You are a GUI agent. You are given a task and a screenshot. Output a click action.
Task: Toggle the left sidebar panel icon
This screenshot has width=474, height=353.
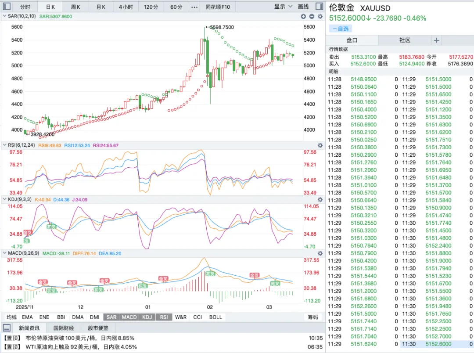click(7, 7)
